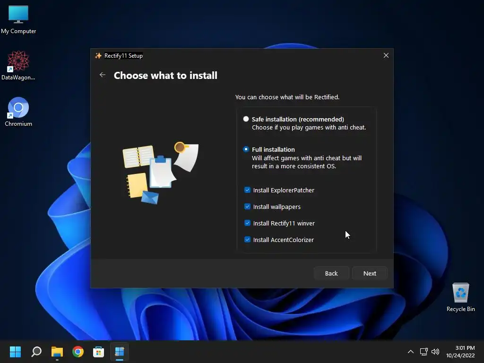Open File Explorer from the taskbar
Viewport: 484px width, 363px height.
[x=57, y=352]
